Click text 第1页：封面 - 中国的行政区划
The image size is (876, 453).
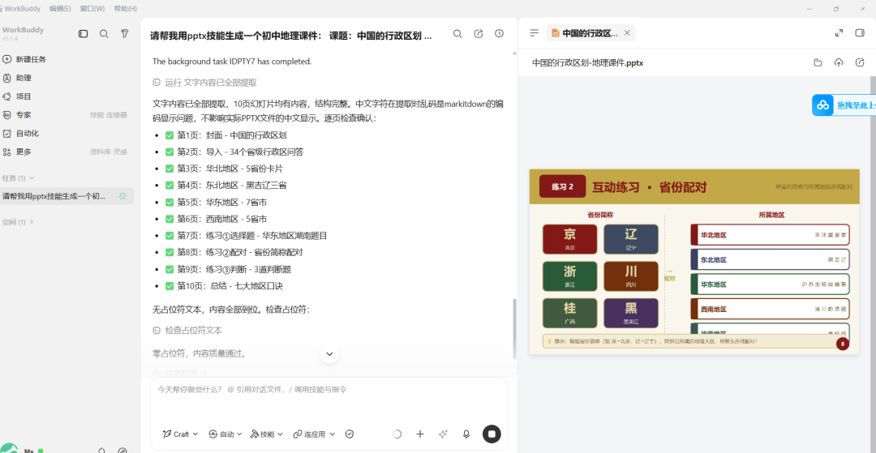coord(233,135)
